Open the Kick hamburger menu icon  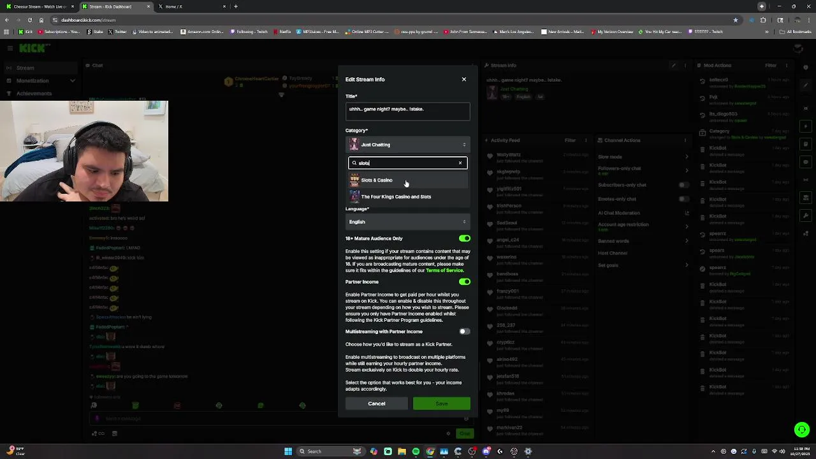pos(10,48)
